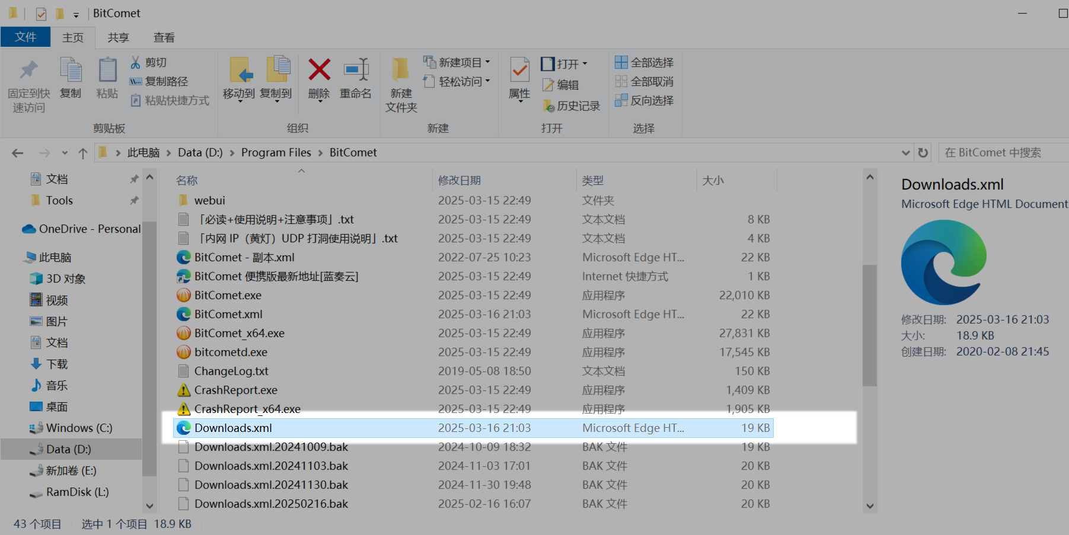The image size is (1069, 535).
Task: Click navigation pane scrollbar up arrow
Action: click(x=149, y=177)
